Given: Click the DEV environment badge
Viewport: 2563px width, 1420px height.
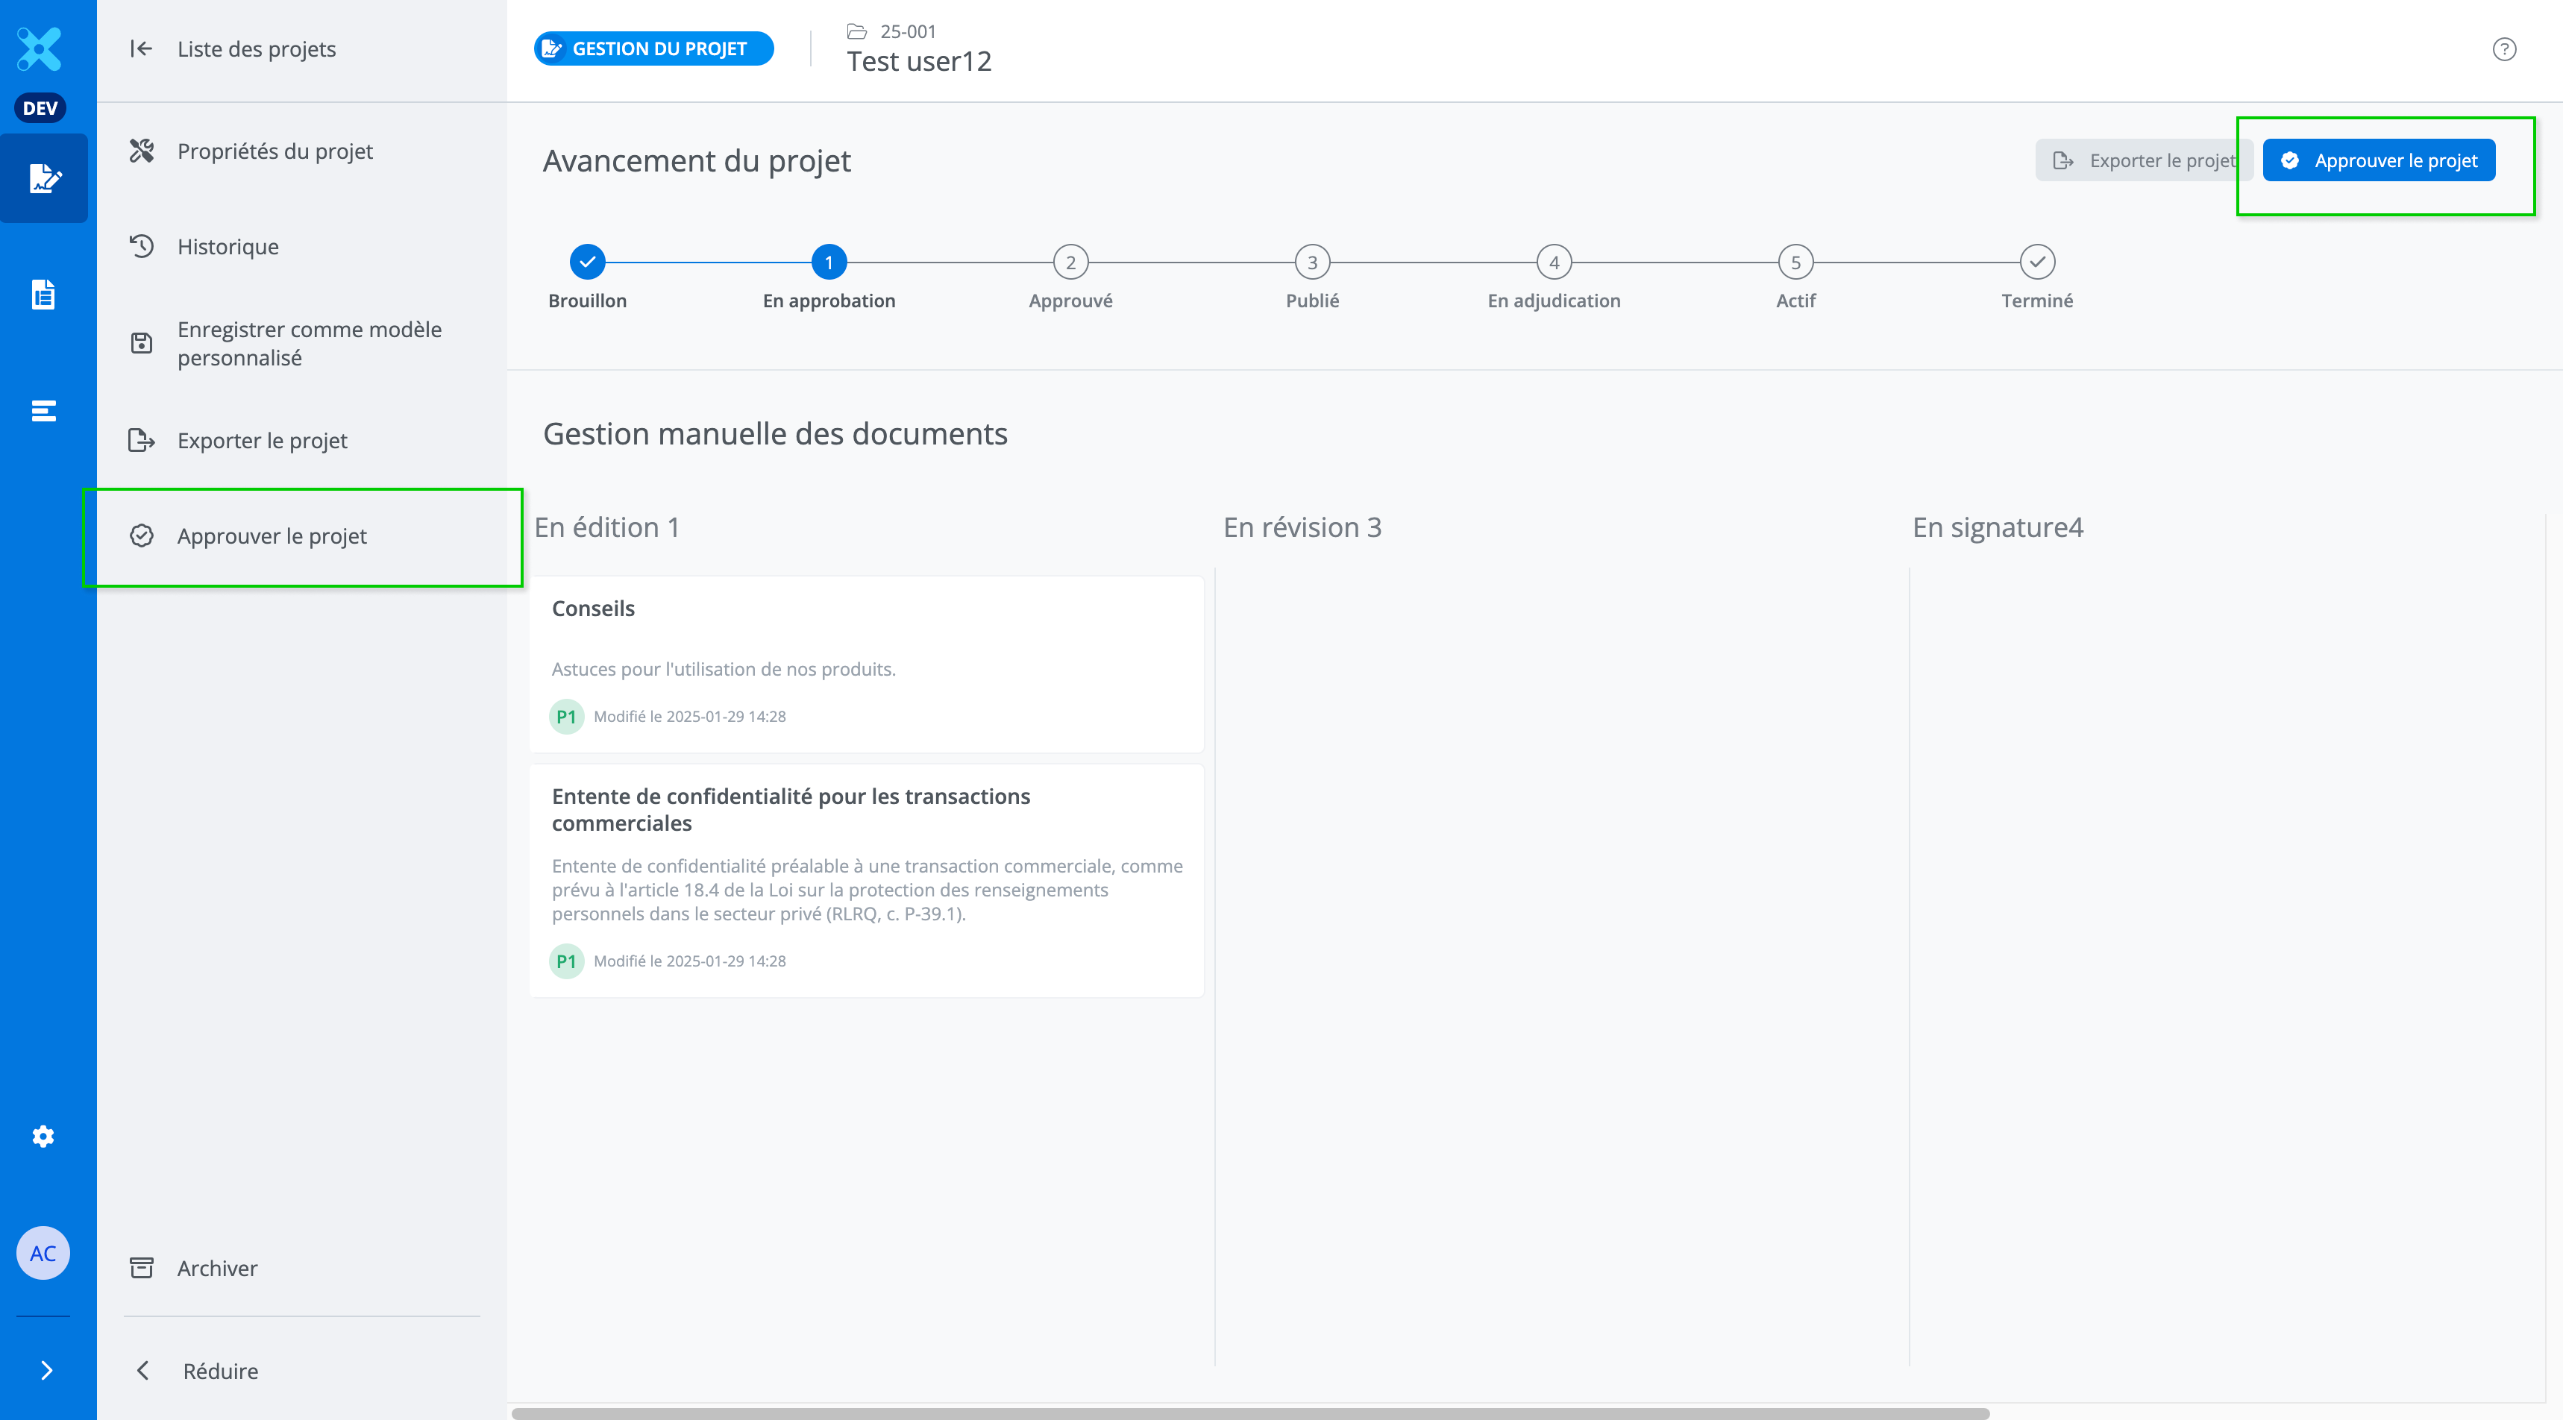Looking at the screenshot, I should click(x=40, y=107).
